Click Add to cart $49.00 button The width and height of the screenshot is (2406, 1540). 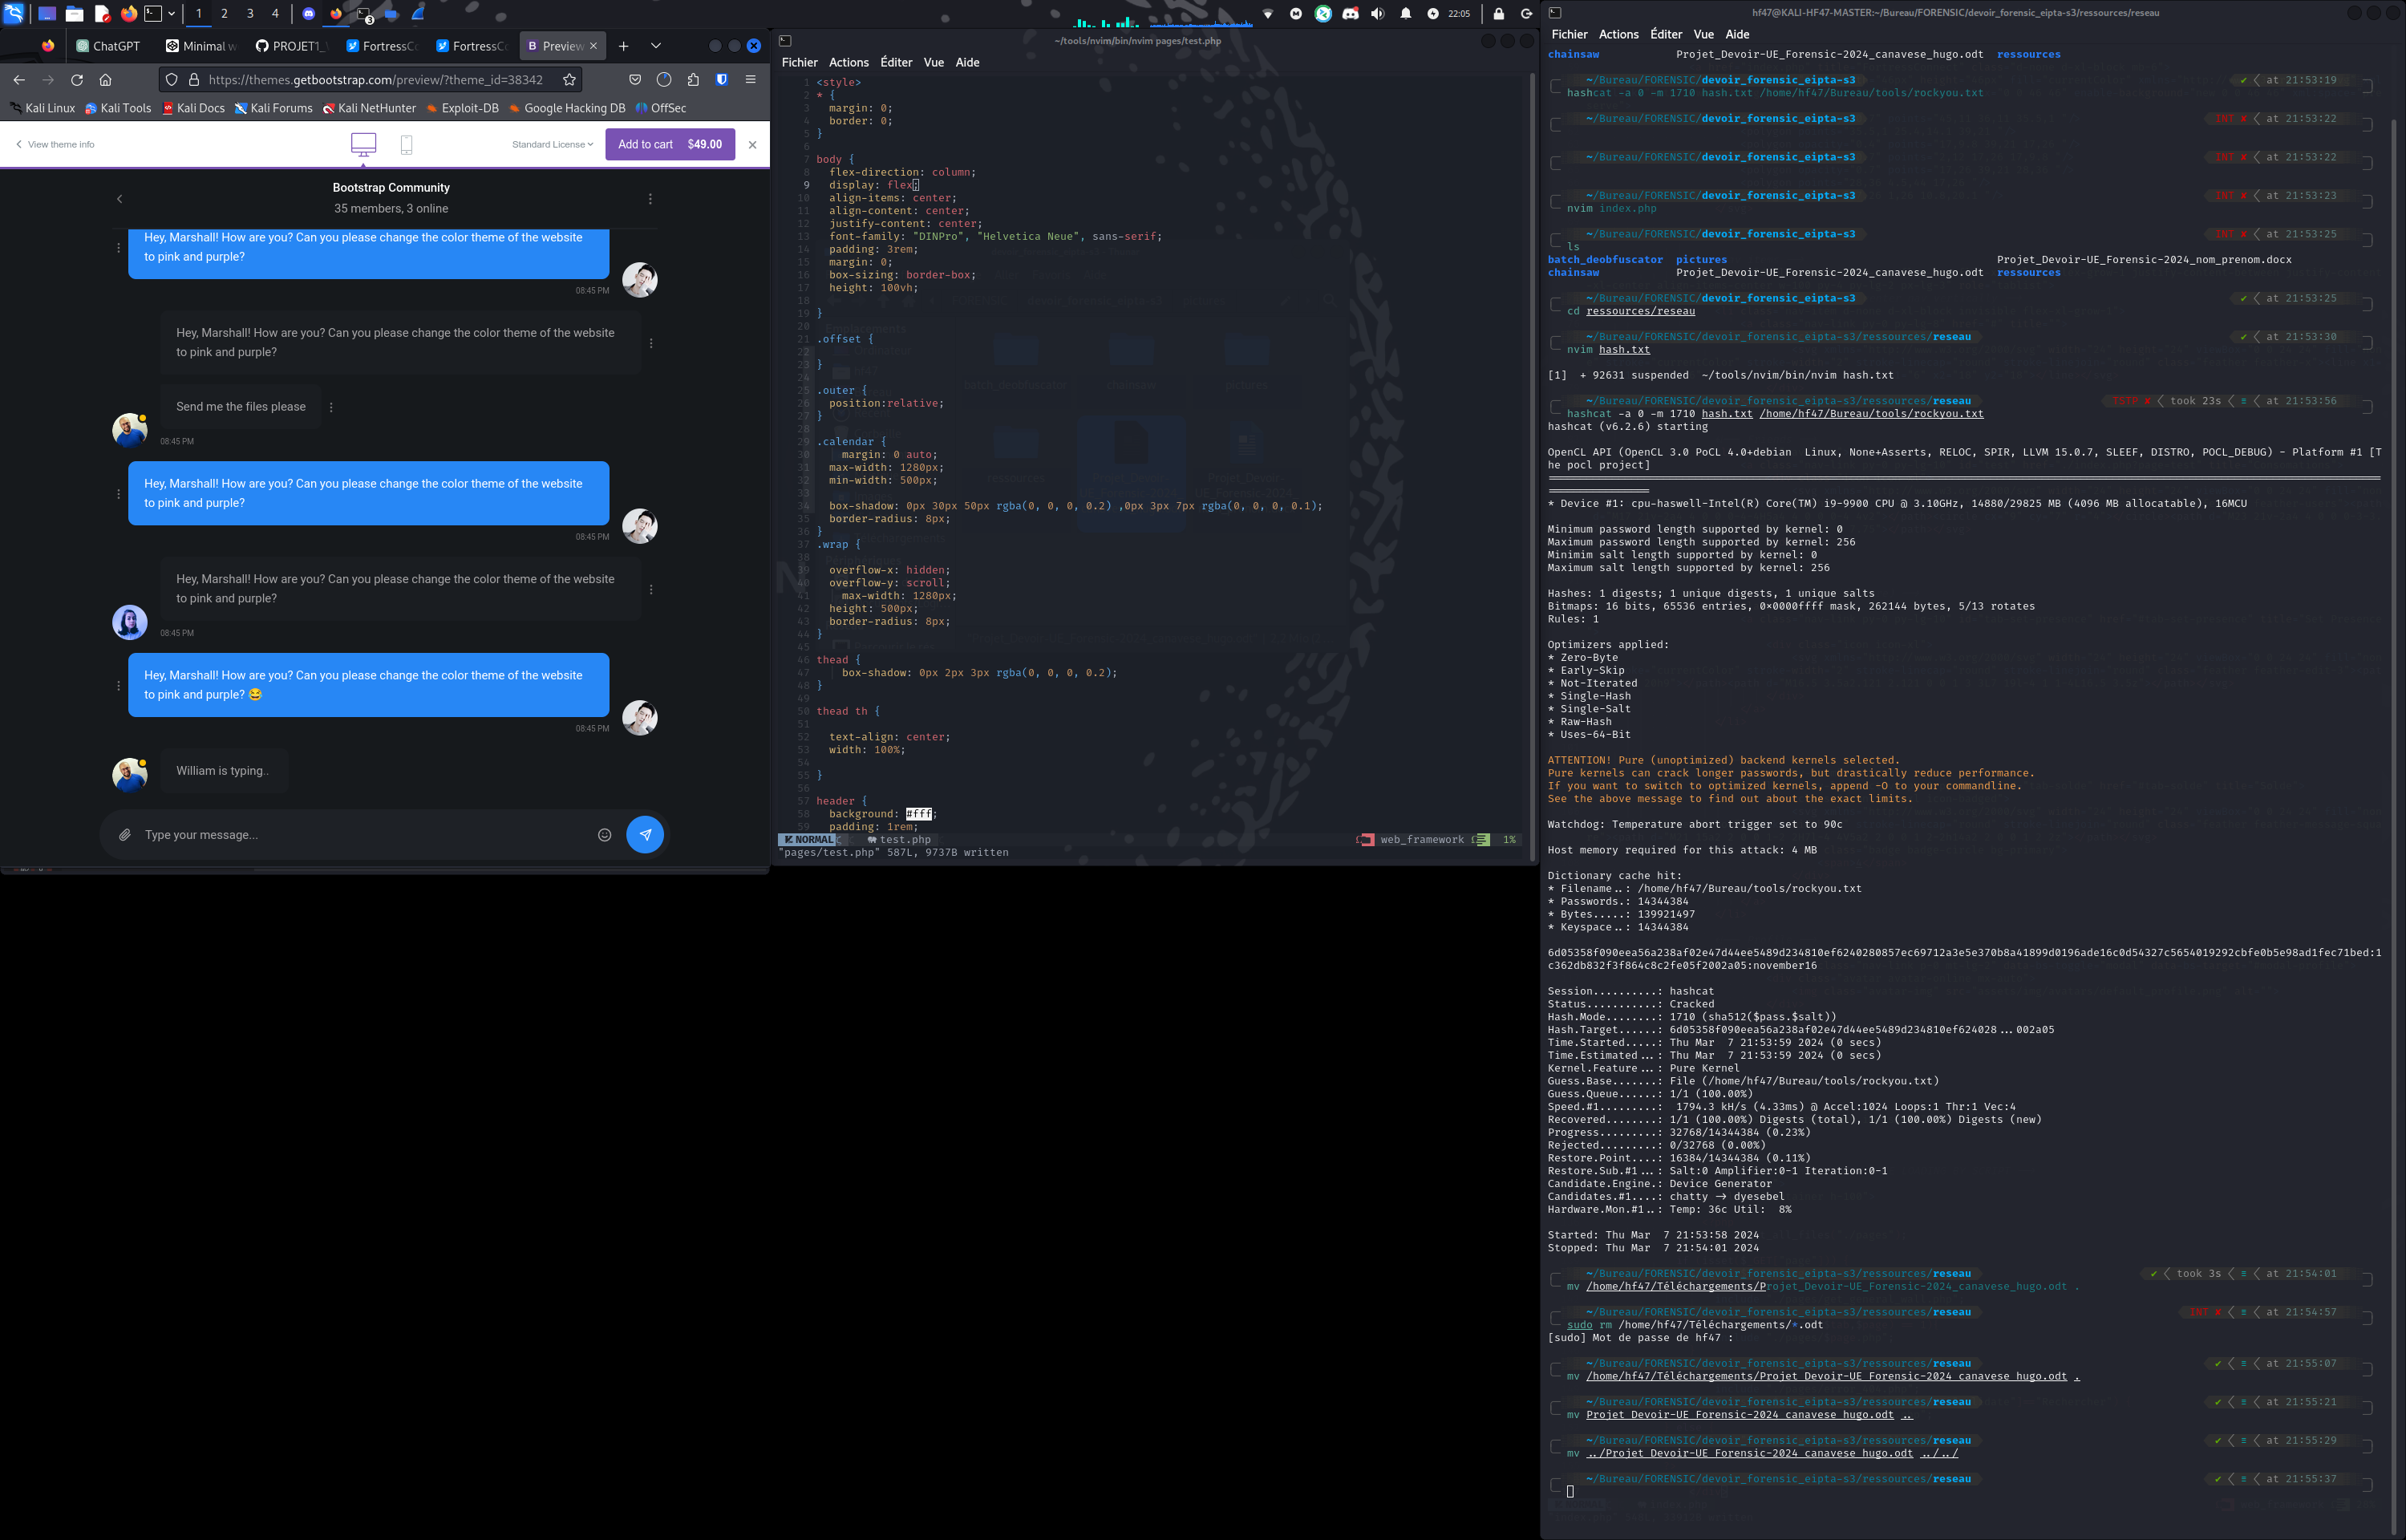(670, 145)
